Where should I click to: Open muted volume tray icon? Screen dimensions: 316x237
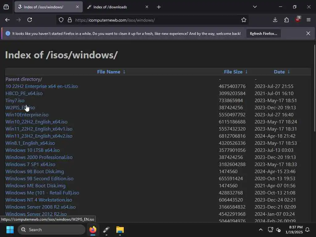(x=278, y=230)
